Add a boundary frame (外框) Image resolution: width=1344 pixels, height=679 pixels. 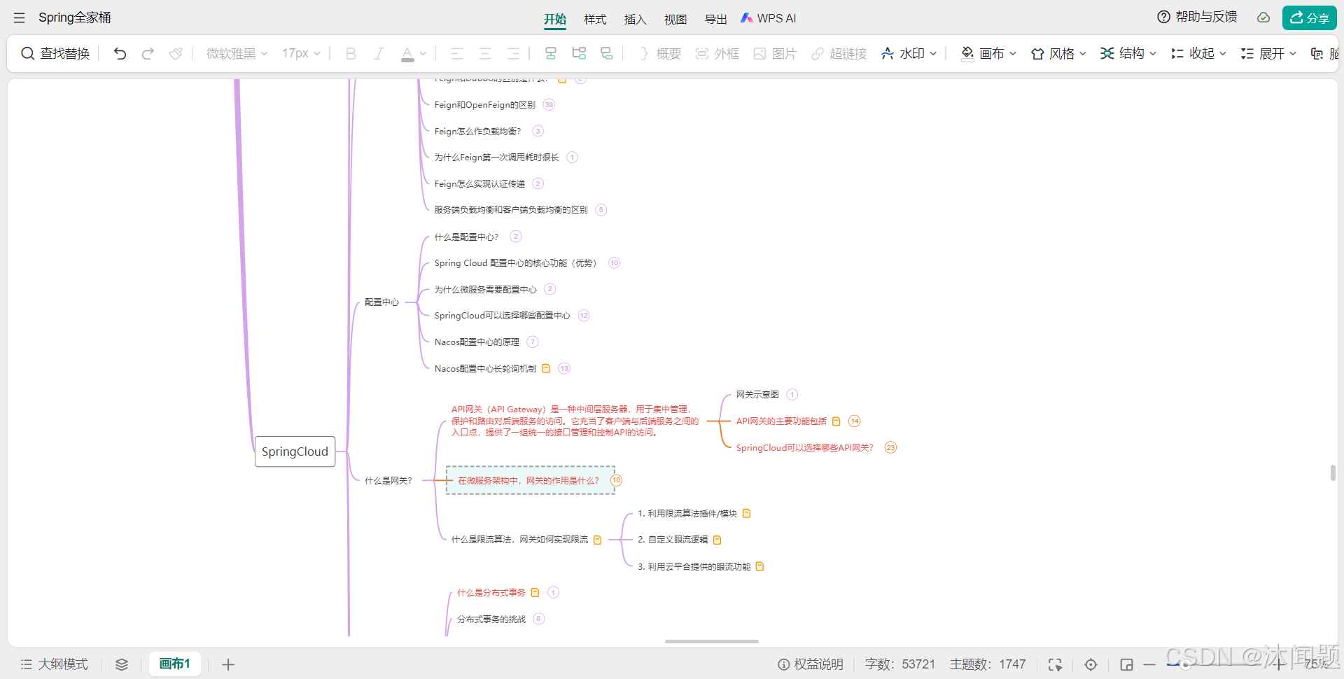pos(717,53)
